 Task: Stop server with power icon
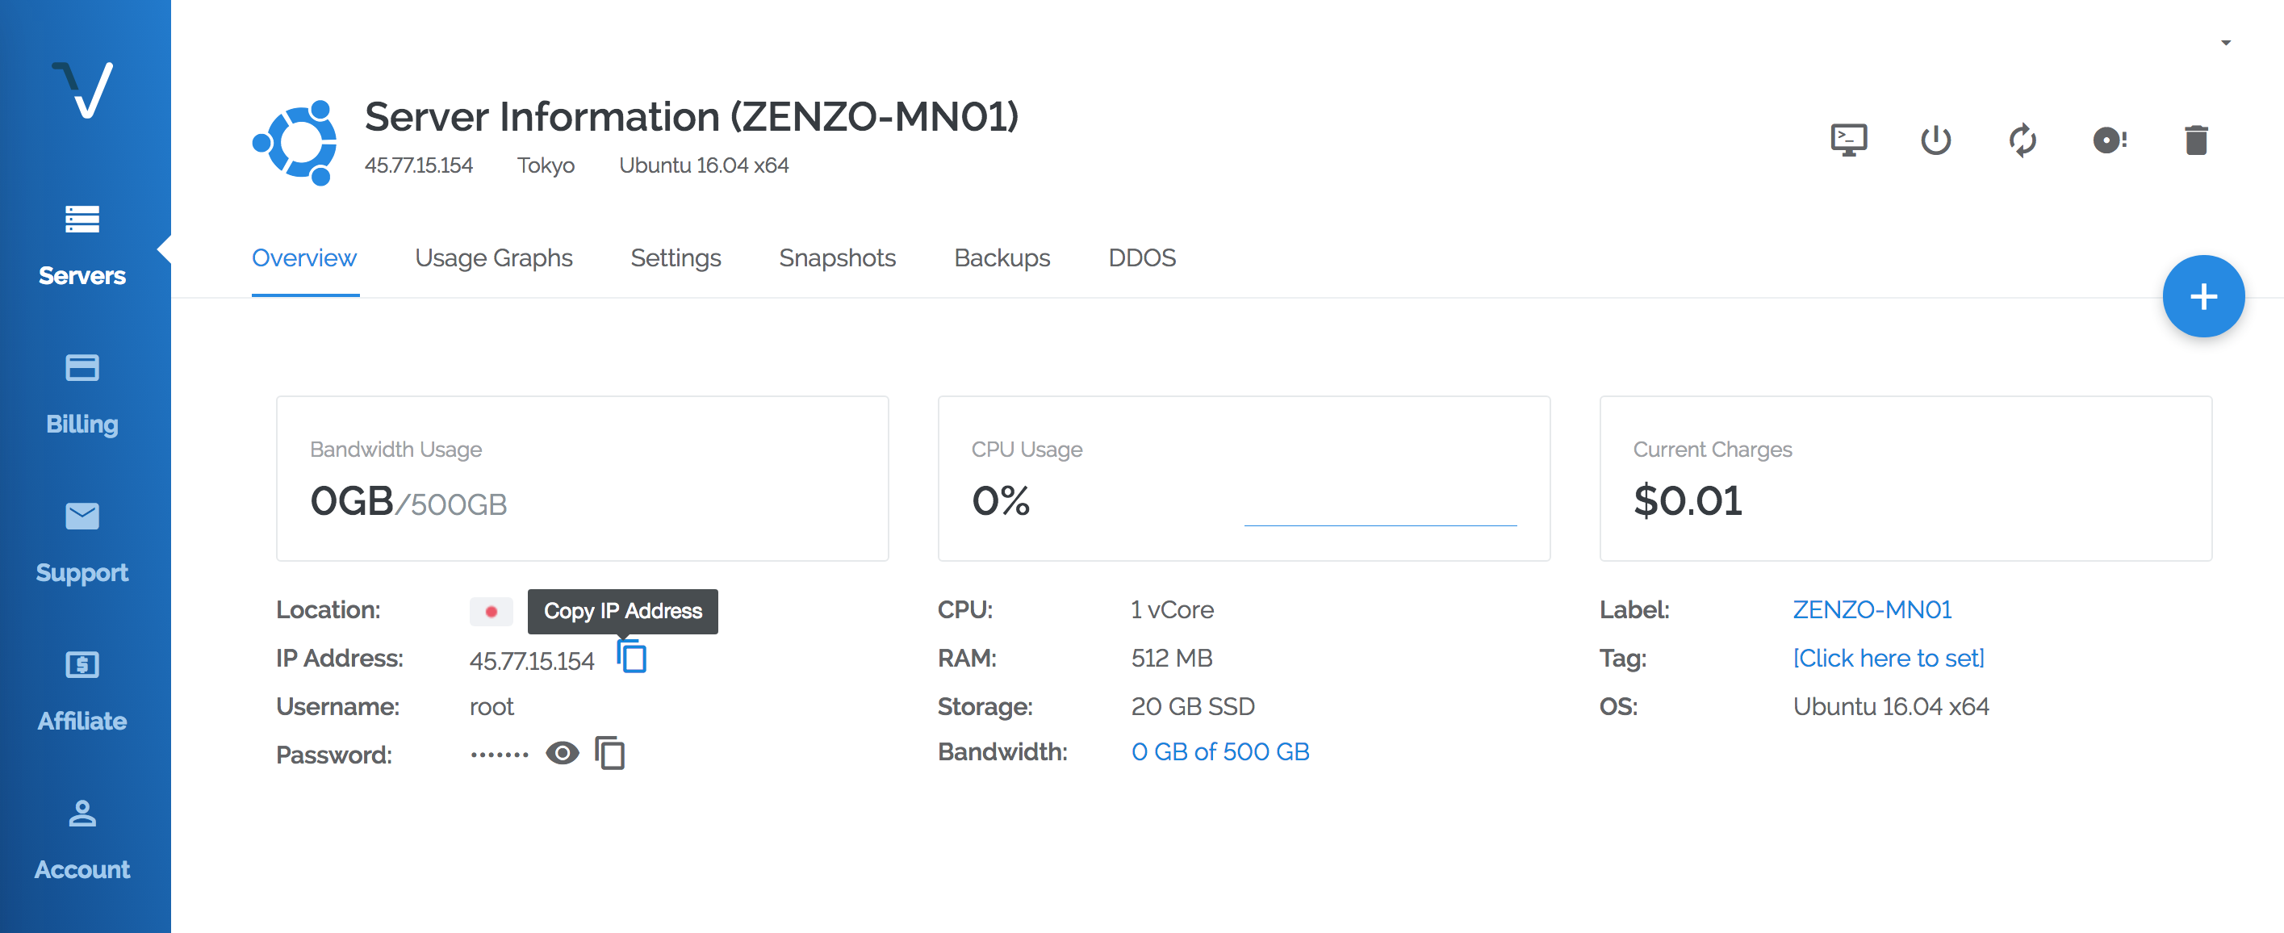pyautogui.click(x=1935, y=140)
